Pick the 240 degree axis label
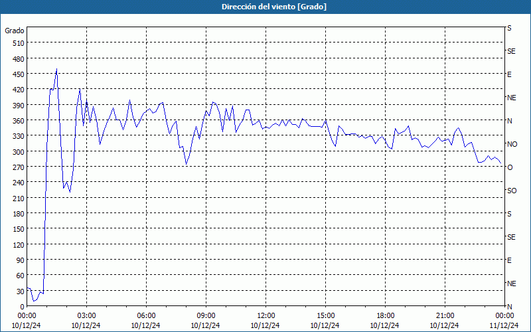The height and width of the screenshot is (332, 531). tap(19, 183)
